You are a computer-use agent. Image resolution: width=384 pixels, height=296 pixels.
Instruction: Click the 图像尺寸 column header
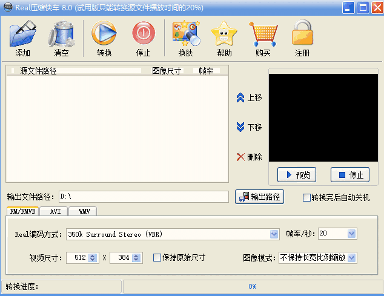click(x=167, y=71)
